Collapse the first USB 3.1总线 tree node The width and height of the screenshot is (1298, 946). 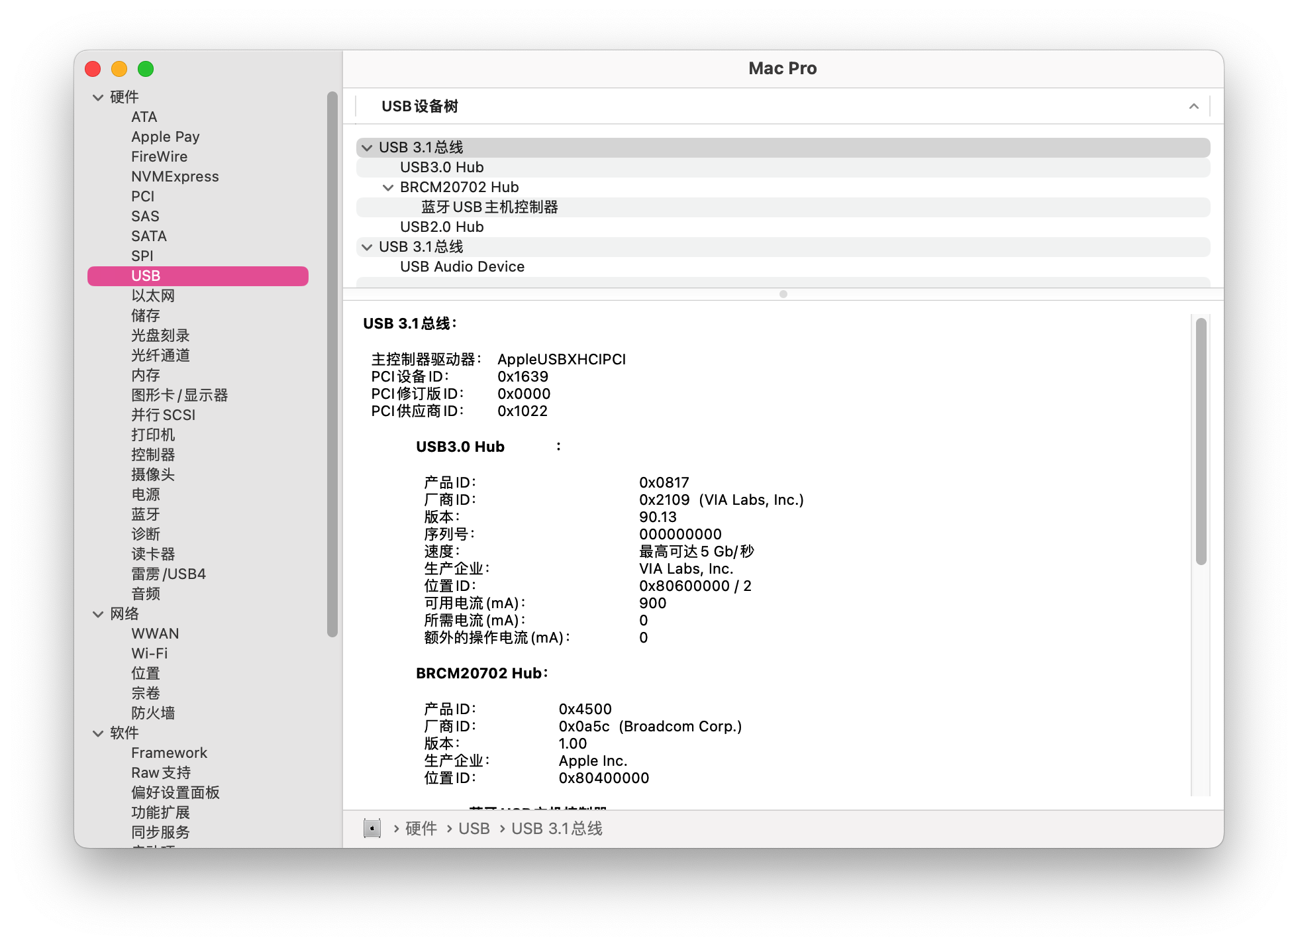tap(367, 148)
